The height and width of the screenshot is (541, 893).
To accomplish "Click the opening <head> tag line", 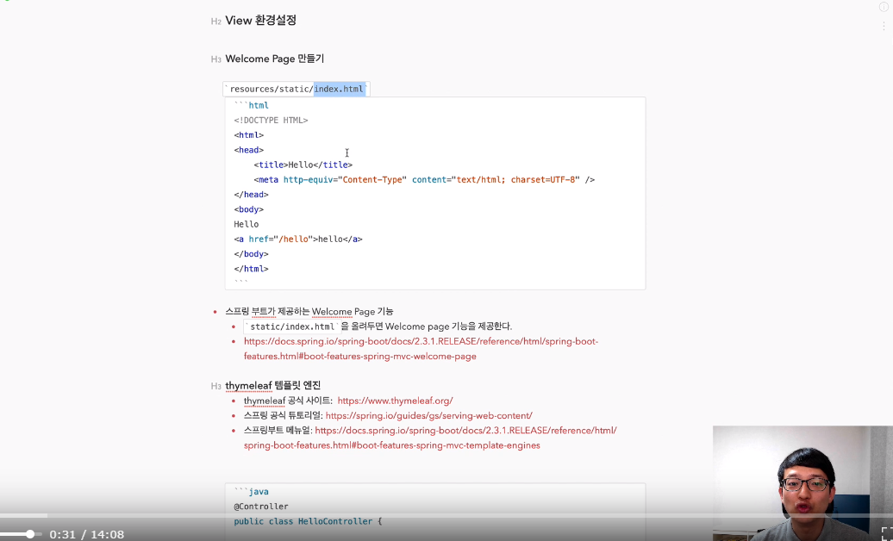I will click(249, 150).
